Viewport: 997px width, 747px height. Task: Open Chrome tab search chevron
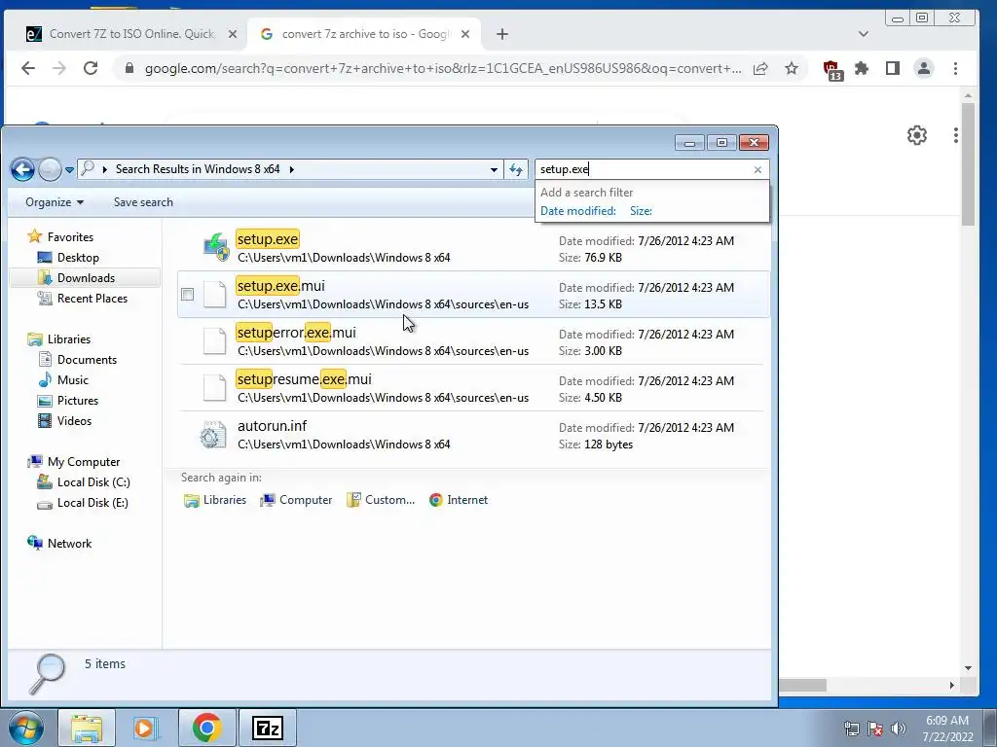[863, 34]
